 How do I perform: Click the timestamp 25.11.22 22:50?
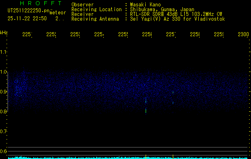point(27,19)
